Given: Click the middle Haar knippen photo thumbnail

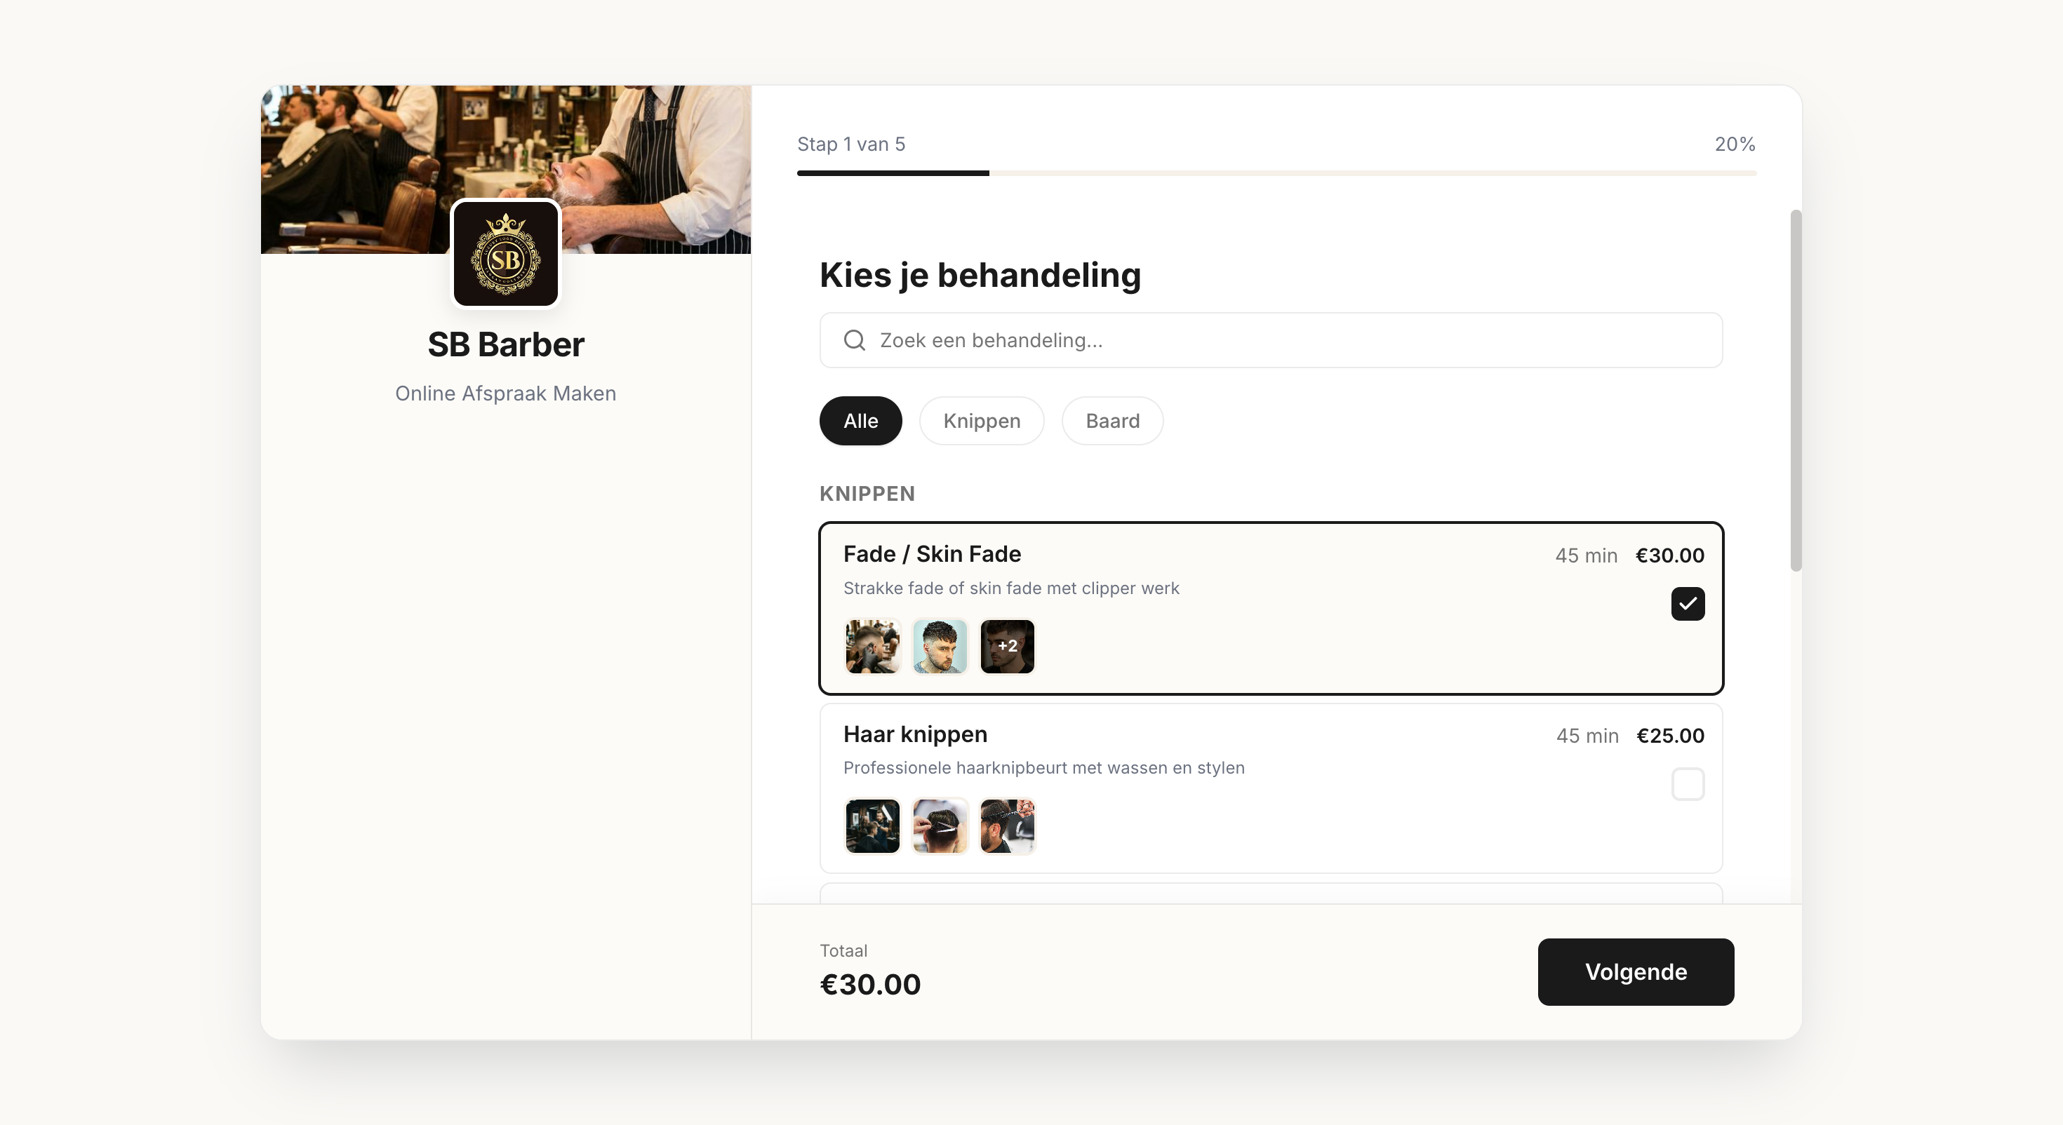Looking at the screenshot, I should (x=940, y=826).
